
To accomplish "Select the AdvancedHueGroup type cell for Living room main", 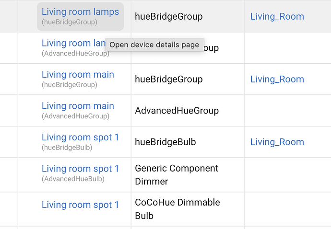I will tap(177, 111).
